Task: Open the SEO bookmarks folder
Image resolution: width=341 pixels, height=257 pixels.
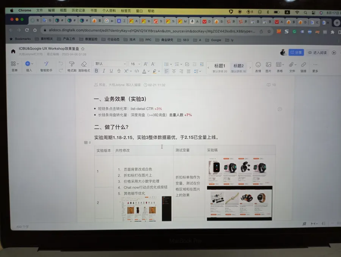Action: (x=183, y=40)
